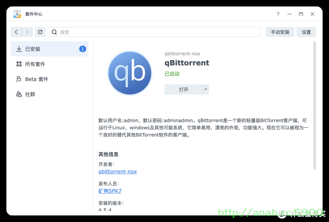
Task: Expand the dropdown arrow next to 打开
Action: [206, 90]
